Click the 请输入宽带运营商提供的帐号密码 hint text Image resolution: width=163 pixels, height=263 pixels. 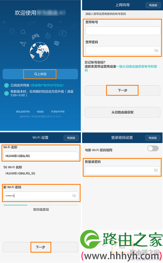[106, 14]
